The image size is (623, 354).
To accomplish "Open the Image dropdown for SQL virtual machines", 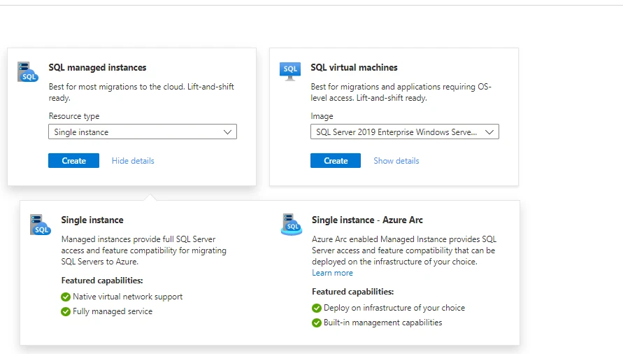I will [404, 132].
